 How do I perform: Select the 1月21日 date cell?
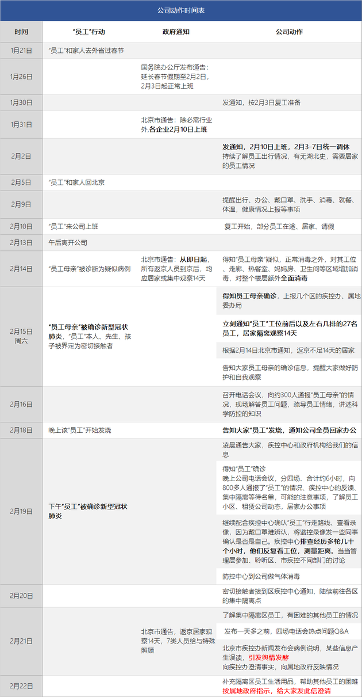(x=21, y=51)
